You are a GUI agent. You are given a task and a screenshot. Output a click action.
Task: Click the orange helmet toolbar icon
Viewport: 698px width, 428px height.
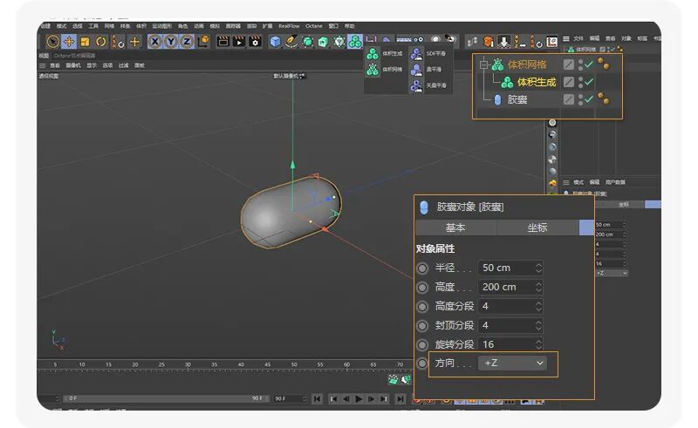(489, 42)
